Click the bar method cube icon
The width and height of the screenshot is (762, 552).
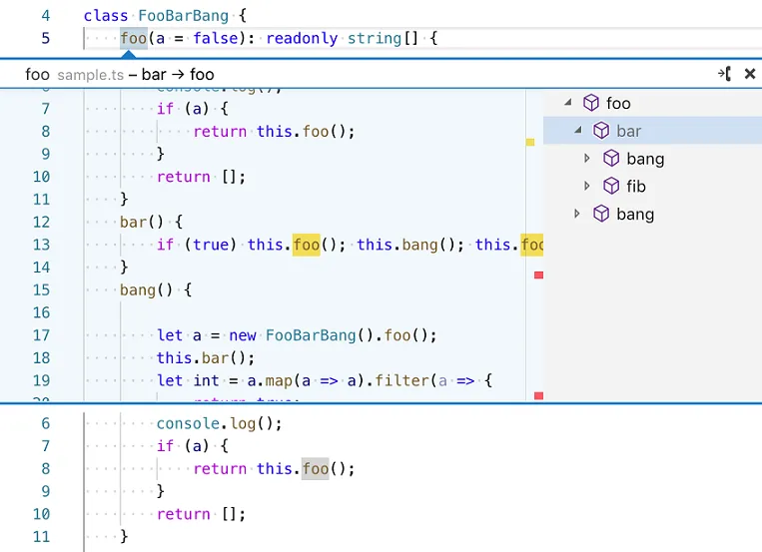click(601, 130)
